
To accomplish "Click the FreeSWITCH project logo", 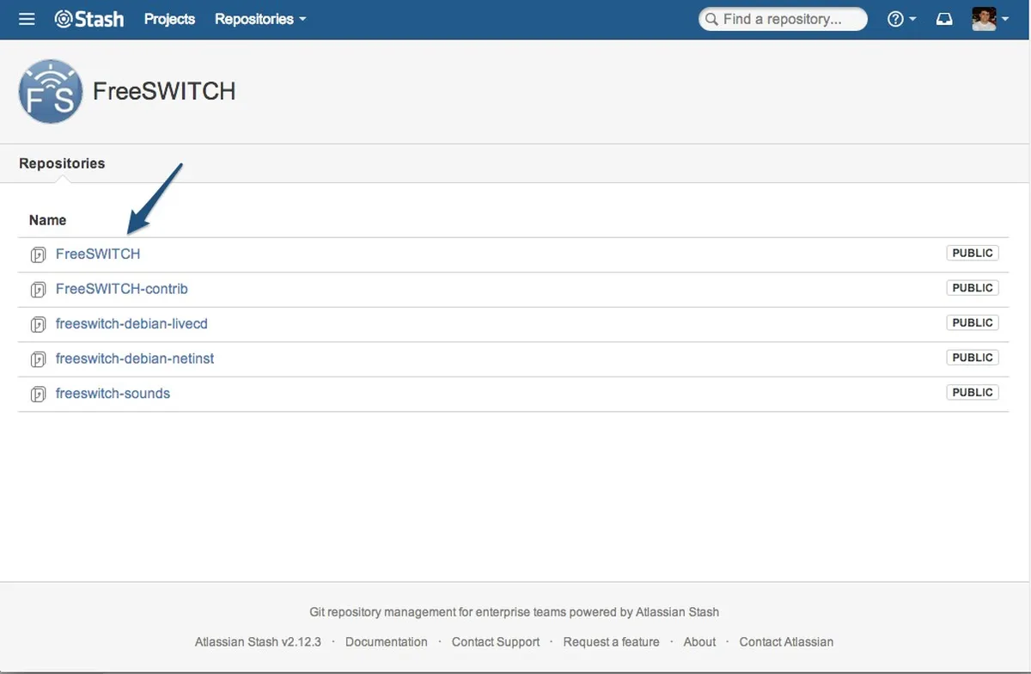I will click(51, 92).
